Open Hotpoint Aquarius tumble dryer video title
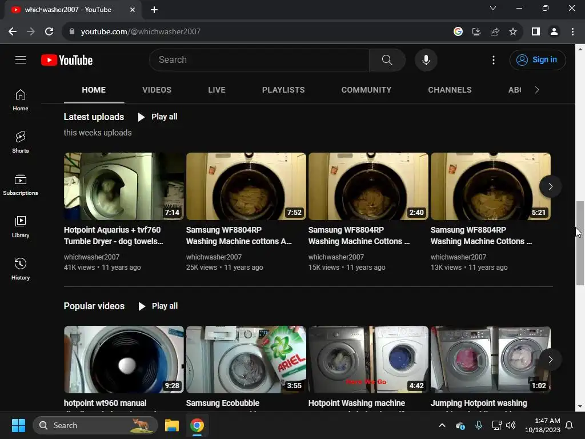Screen dimensions: 585x439 [114, 236]
